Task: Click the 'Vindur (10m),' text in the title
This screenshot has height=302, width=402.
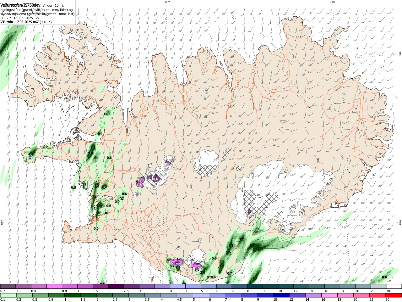Action: (x=53, y=5)
